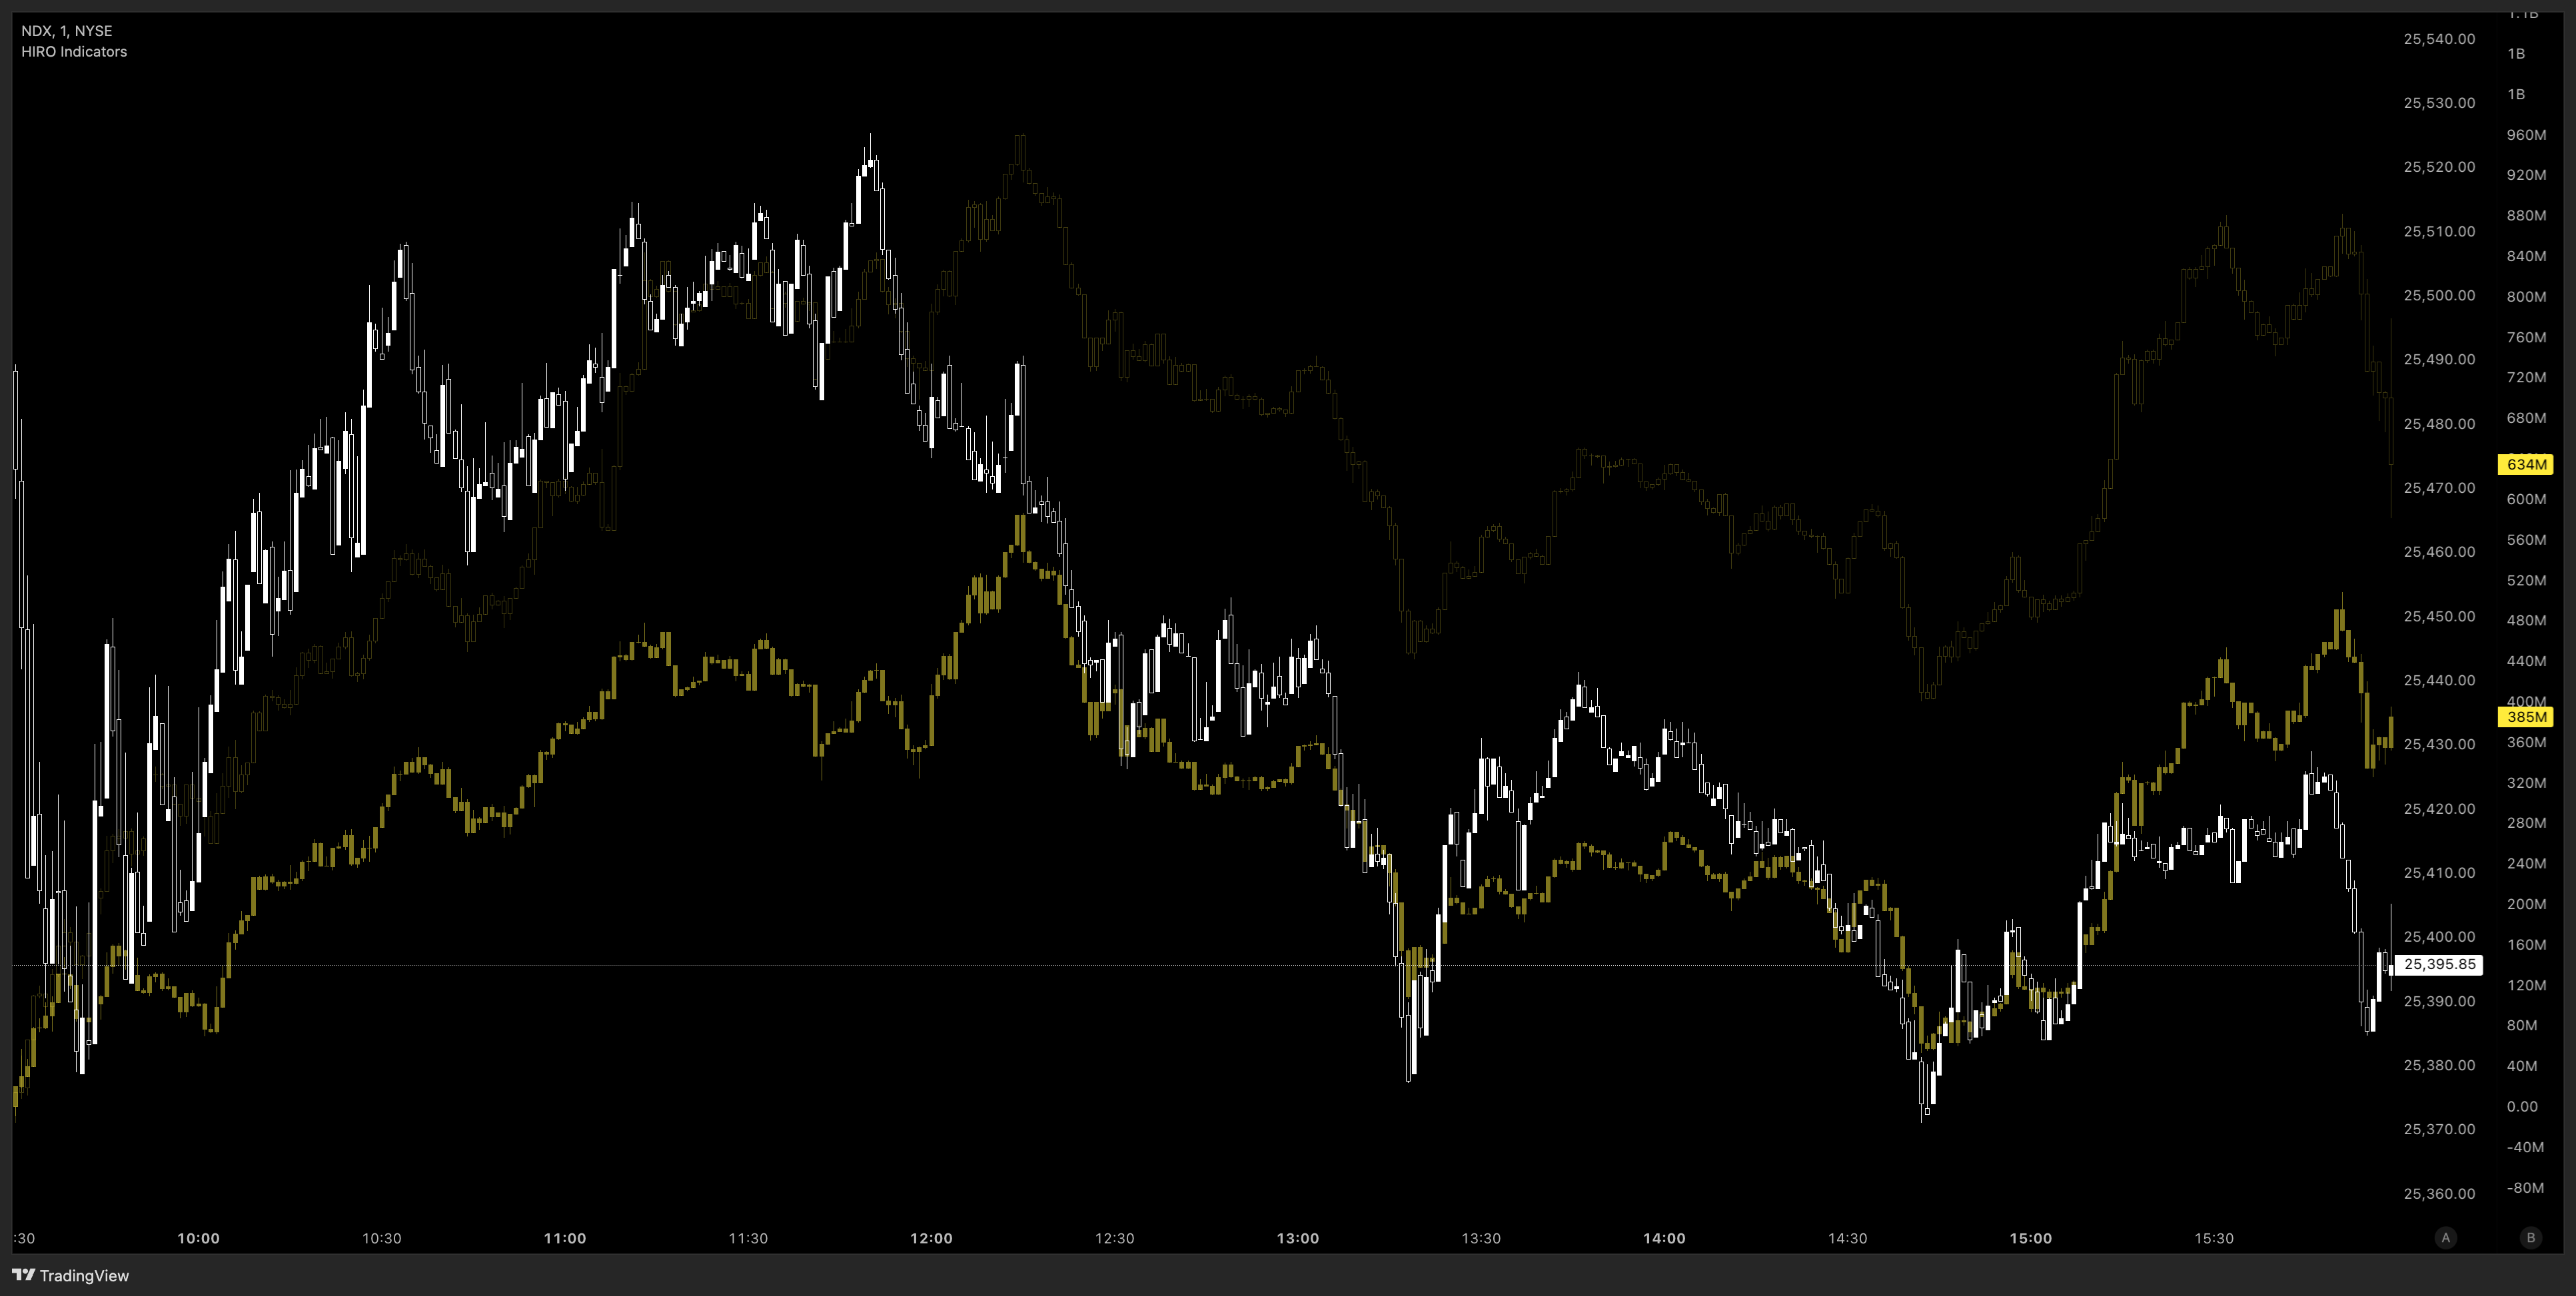Click the B scale button

(x=2531, y=1237)
